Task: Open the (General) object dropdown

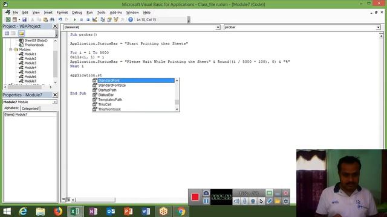Action: [x=218, y=27]
